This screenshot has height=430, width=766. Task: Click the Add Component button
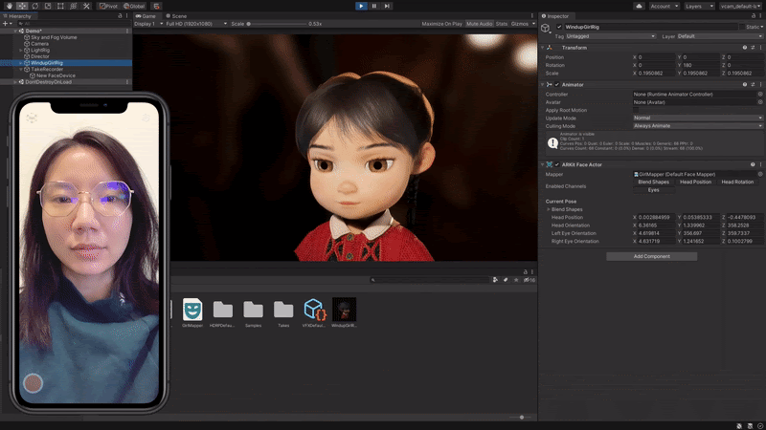point(650,256)
